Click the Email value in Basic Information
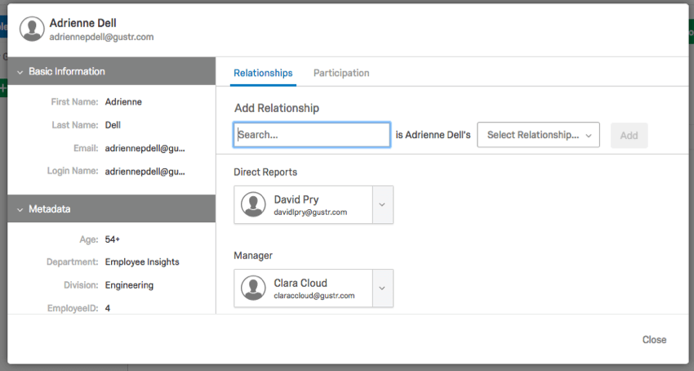 pyautogui.click(x=145, y=149)
